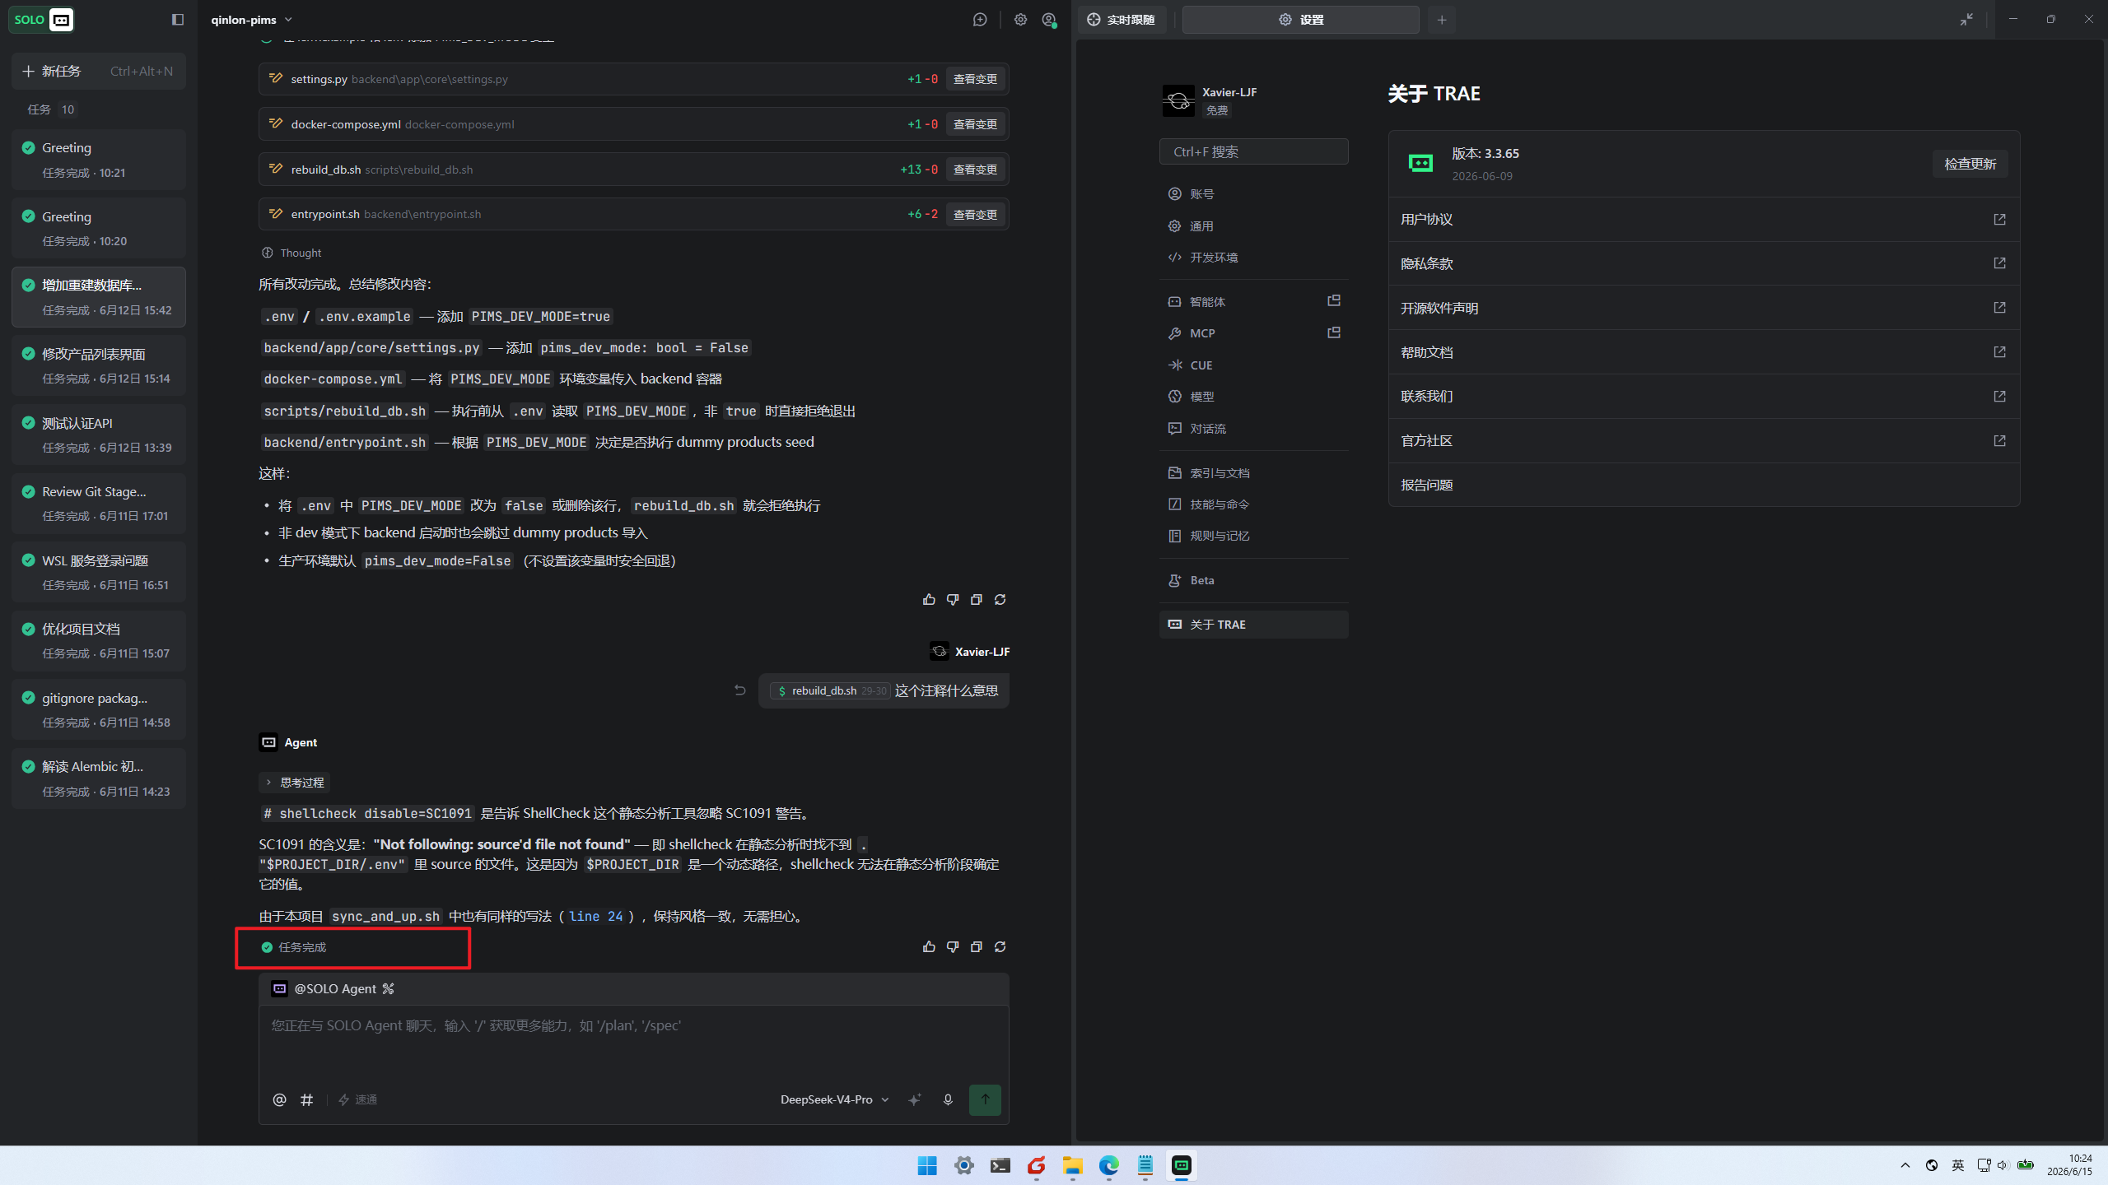
Task: Click the line 24 code link
Action: (x=596, y=916)
